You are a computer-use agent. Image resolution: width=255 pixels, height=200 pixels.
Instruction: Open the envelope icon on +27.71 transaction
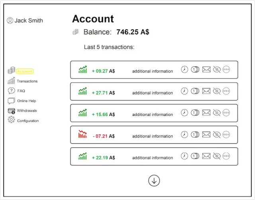tap(206, 91)
